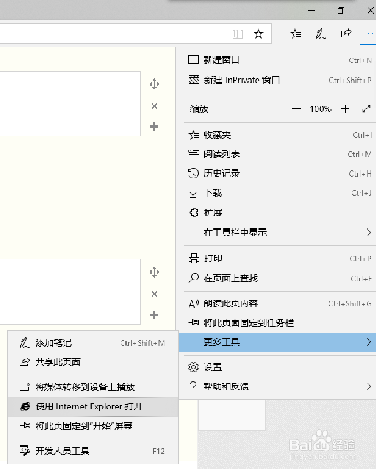Open the reading view book icon
Image resolution: width=377 pixels, height=470 pixels.
coord(238,34)
